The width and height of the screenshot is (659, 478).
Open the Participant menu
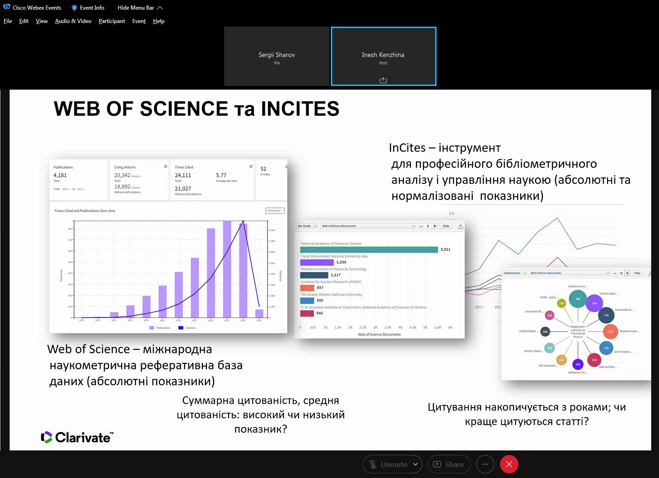(x=112, y=21)
